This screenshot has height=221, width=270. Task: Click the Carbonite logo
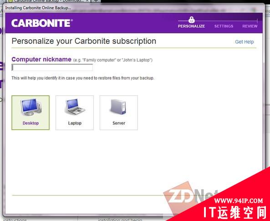coord(42,23)
